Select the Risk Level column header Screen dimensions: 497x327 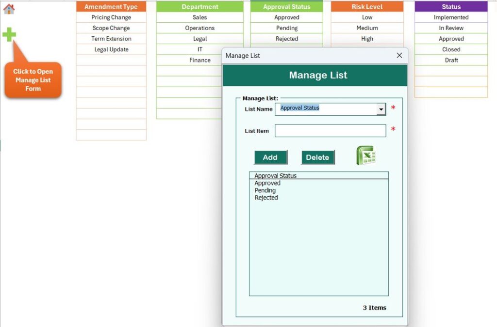[x=367, y=7]
